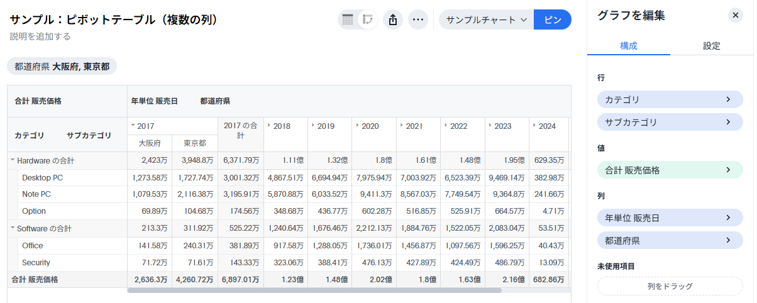This screenshot has height=303, width=757.
Task: Open the 合計 販売価格 value field chevron
Action: pos(728,170)
